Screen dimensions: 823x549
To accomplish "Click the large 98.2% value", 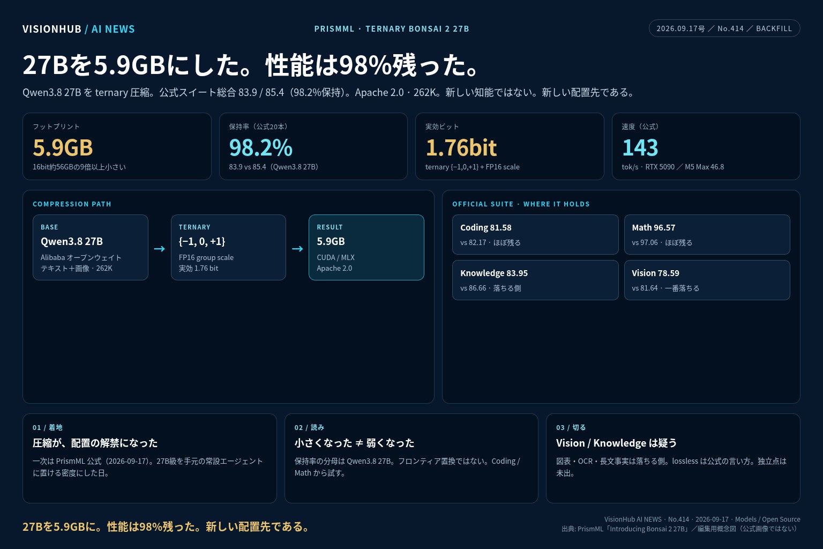I will coord(260,147).
